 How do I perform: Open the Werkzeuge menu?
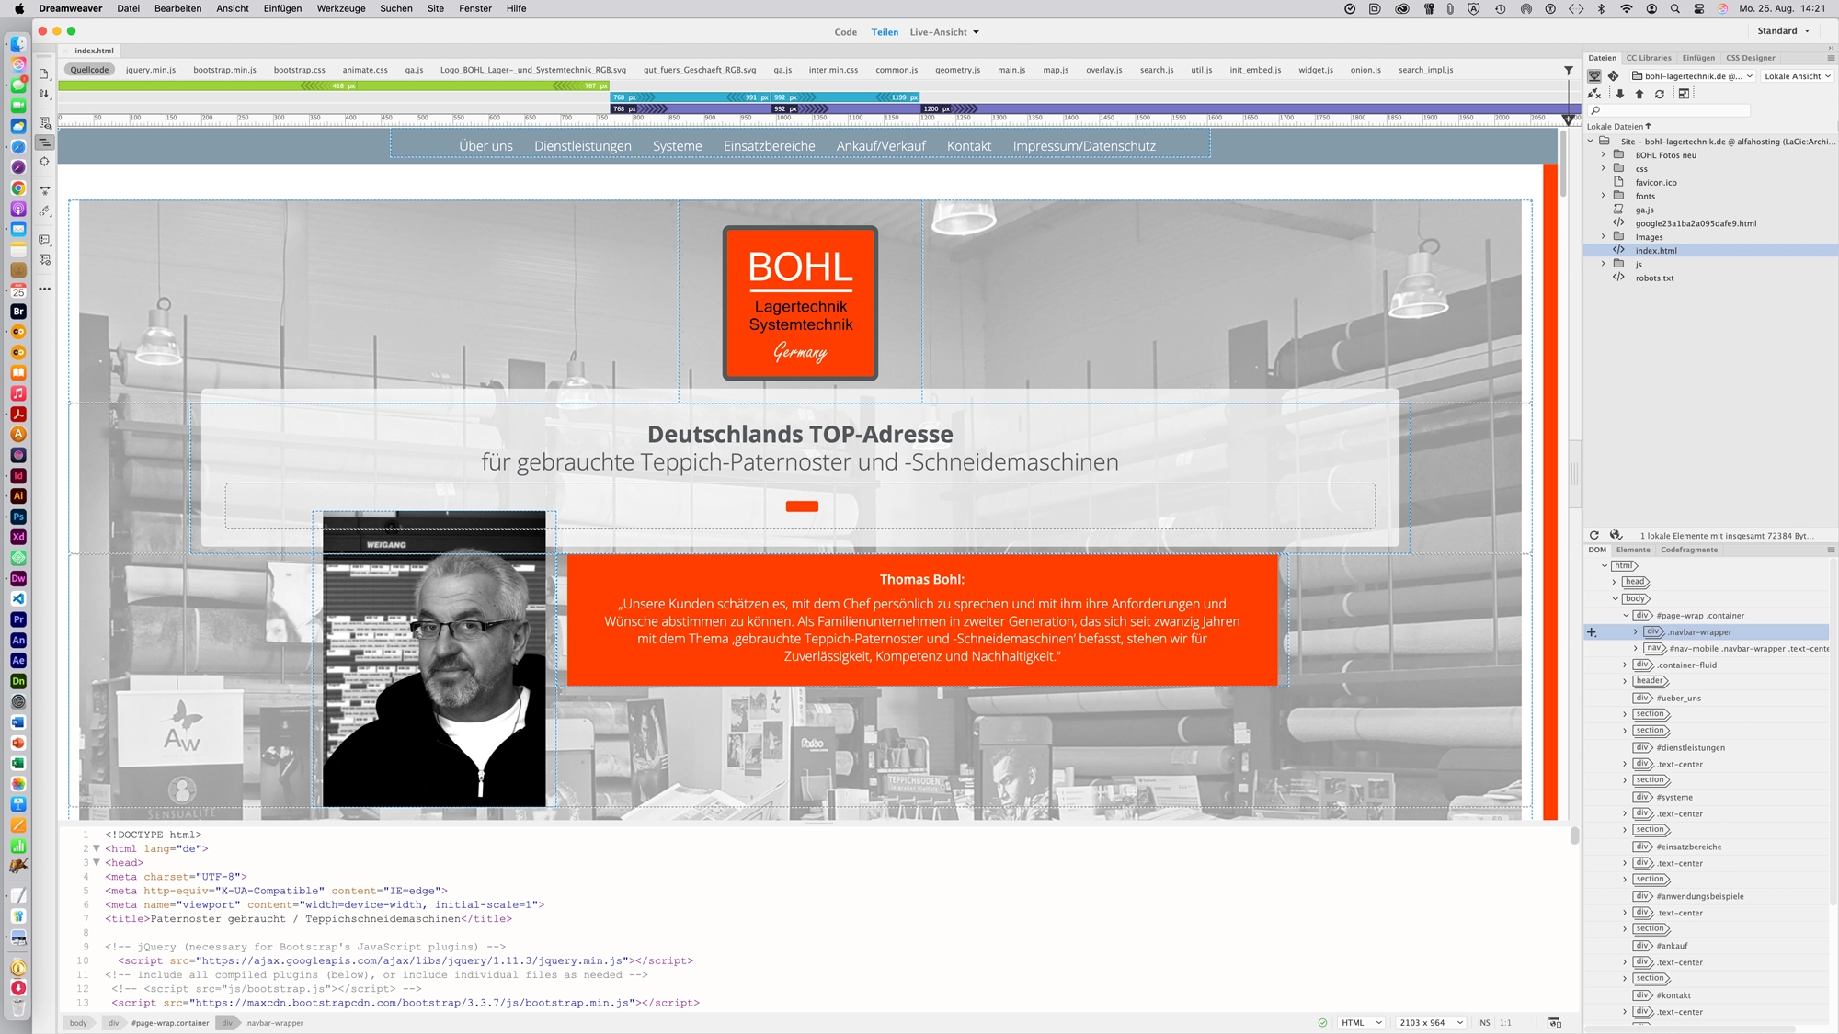tap(341, 8)
